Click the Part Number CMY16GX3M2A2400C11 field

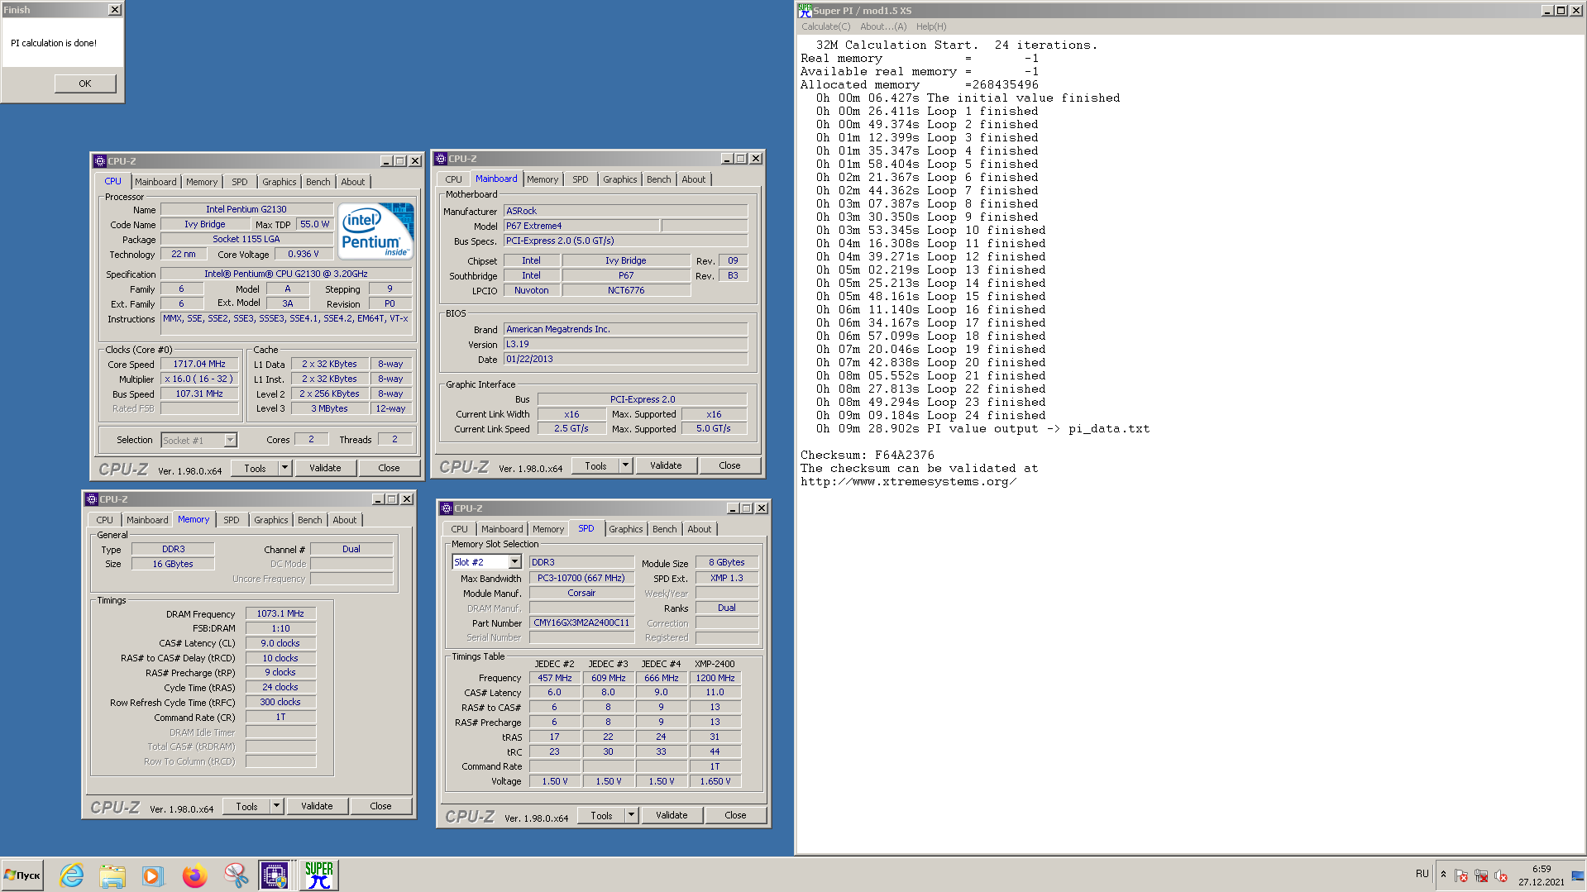click(x=581, y=622)
